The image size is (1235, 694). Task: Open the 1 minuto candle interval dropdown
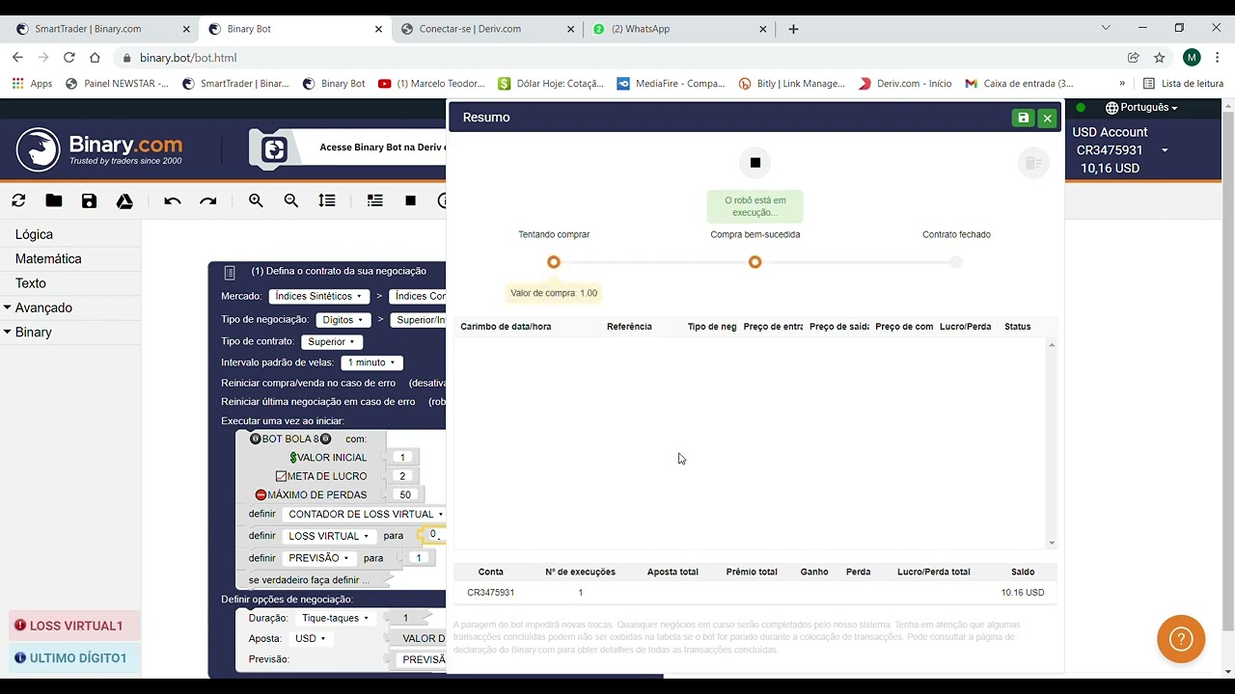(x=371, y=362)
